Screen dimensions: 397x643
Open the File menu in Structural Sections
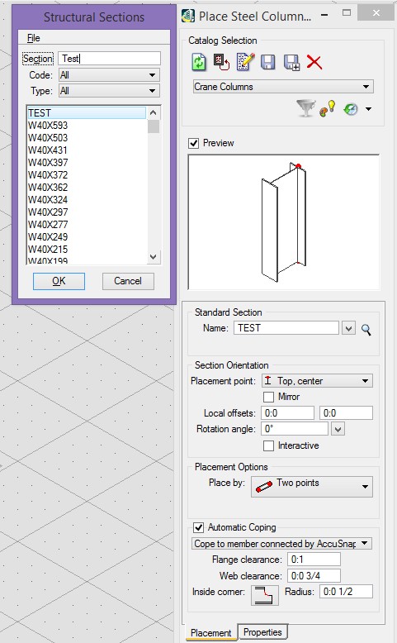(x=34, y=38)
